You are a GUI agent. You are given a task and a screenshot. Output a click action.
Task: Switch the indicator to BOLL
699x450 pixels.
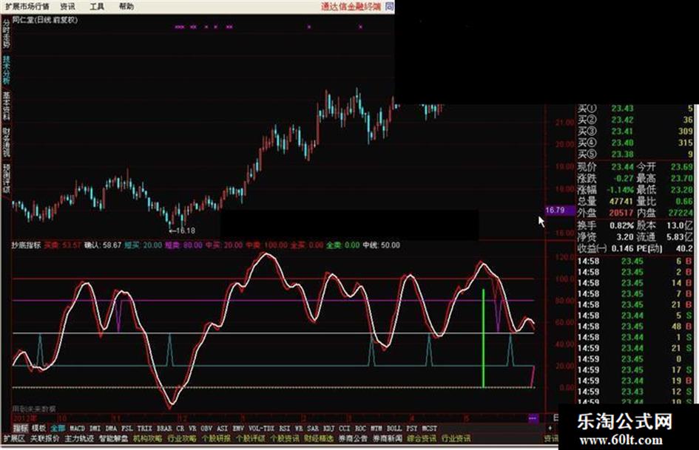click(394, 428)
